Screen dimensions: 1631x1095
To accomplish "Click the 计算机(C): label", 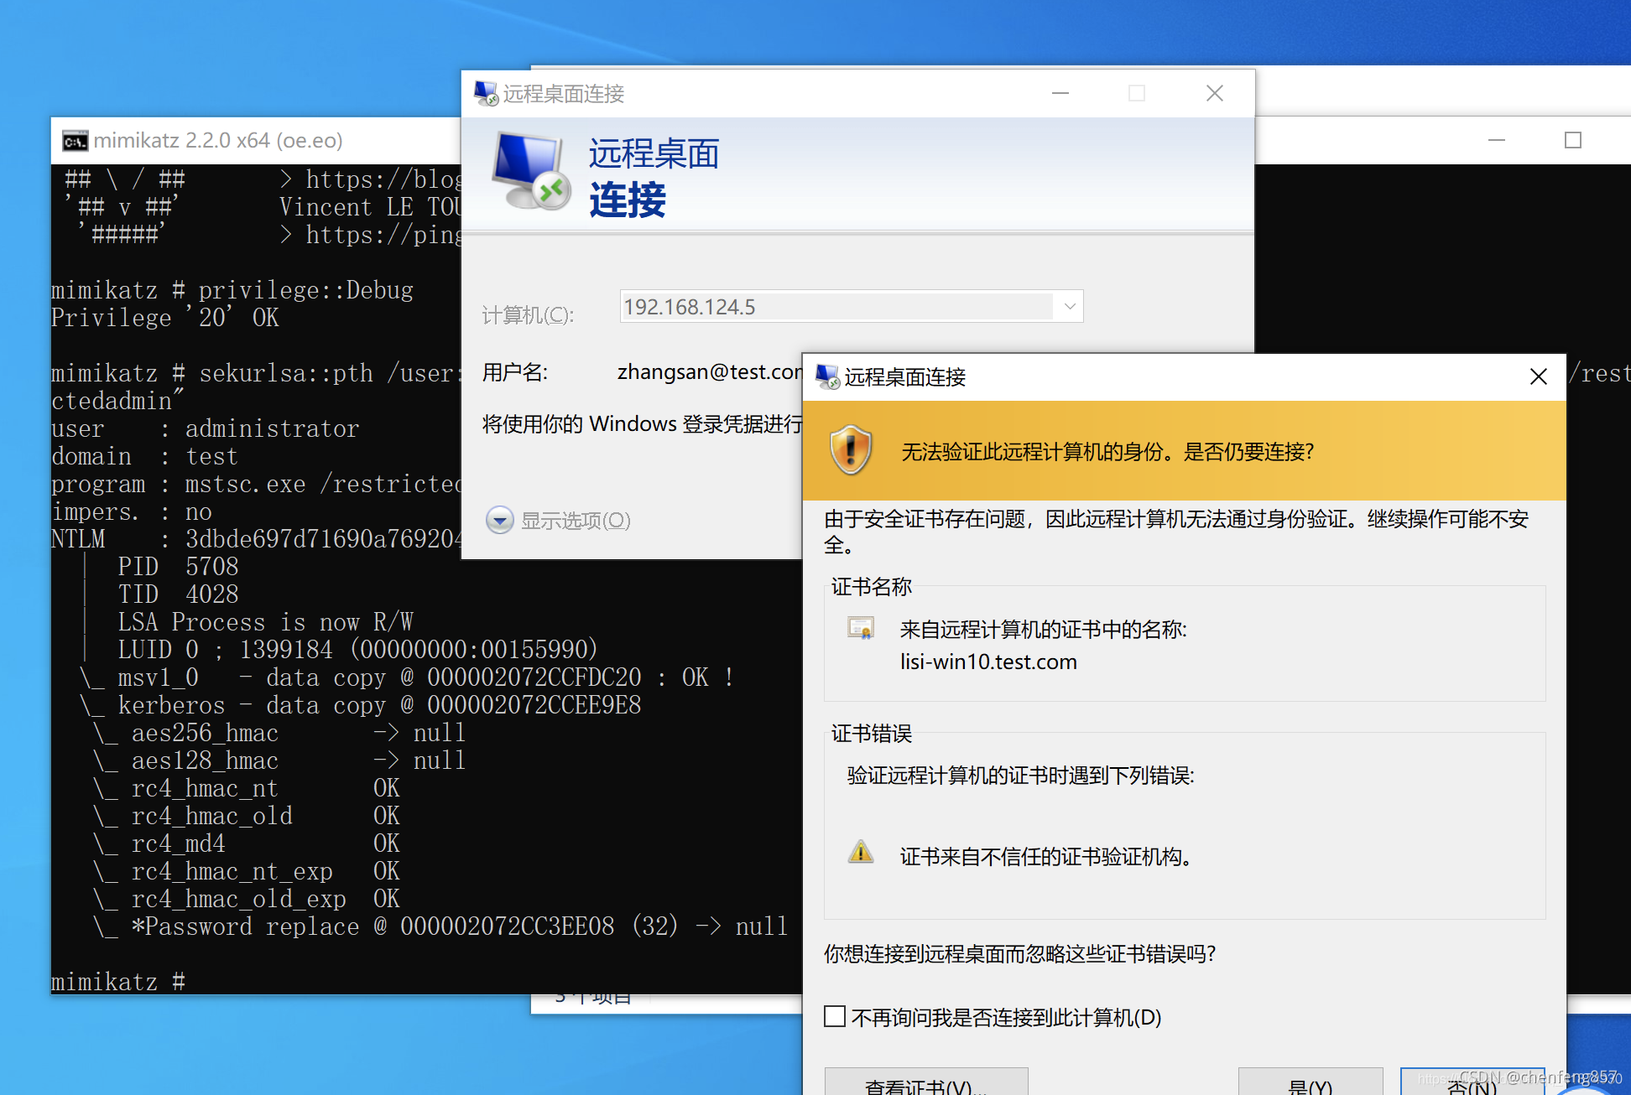I will point(528,315).
